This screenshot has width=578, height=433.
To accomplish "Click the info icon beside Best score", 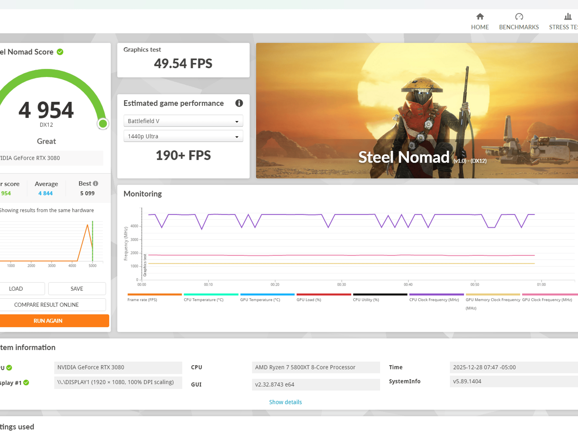I will [96, 184].
